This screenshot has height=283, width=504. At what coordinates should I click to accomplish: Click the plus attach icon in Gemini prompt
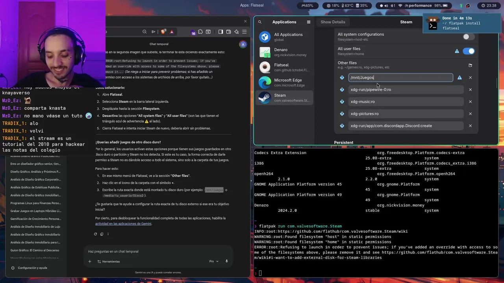90,261
